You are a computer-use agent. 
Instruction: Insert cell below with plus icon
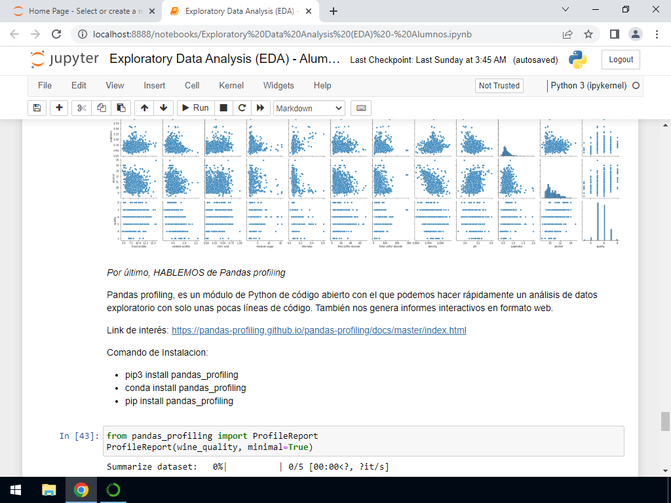pyautogui.click(x=59, y=108)
